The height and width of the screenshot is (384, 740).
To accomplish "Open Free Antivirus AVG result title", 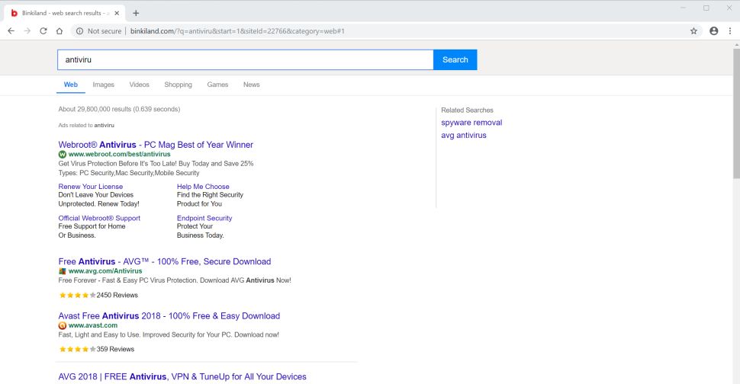I will [165, 261].
